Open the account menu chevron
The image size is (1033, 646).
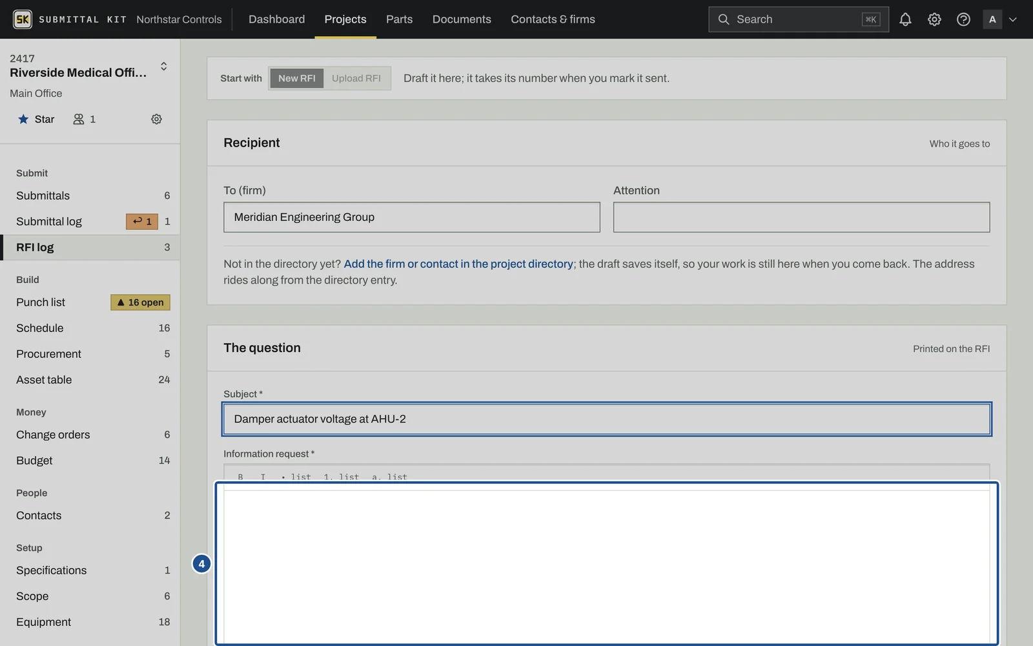pyautogui.click(x=1013, y=19)
